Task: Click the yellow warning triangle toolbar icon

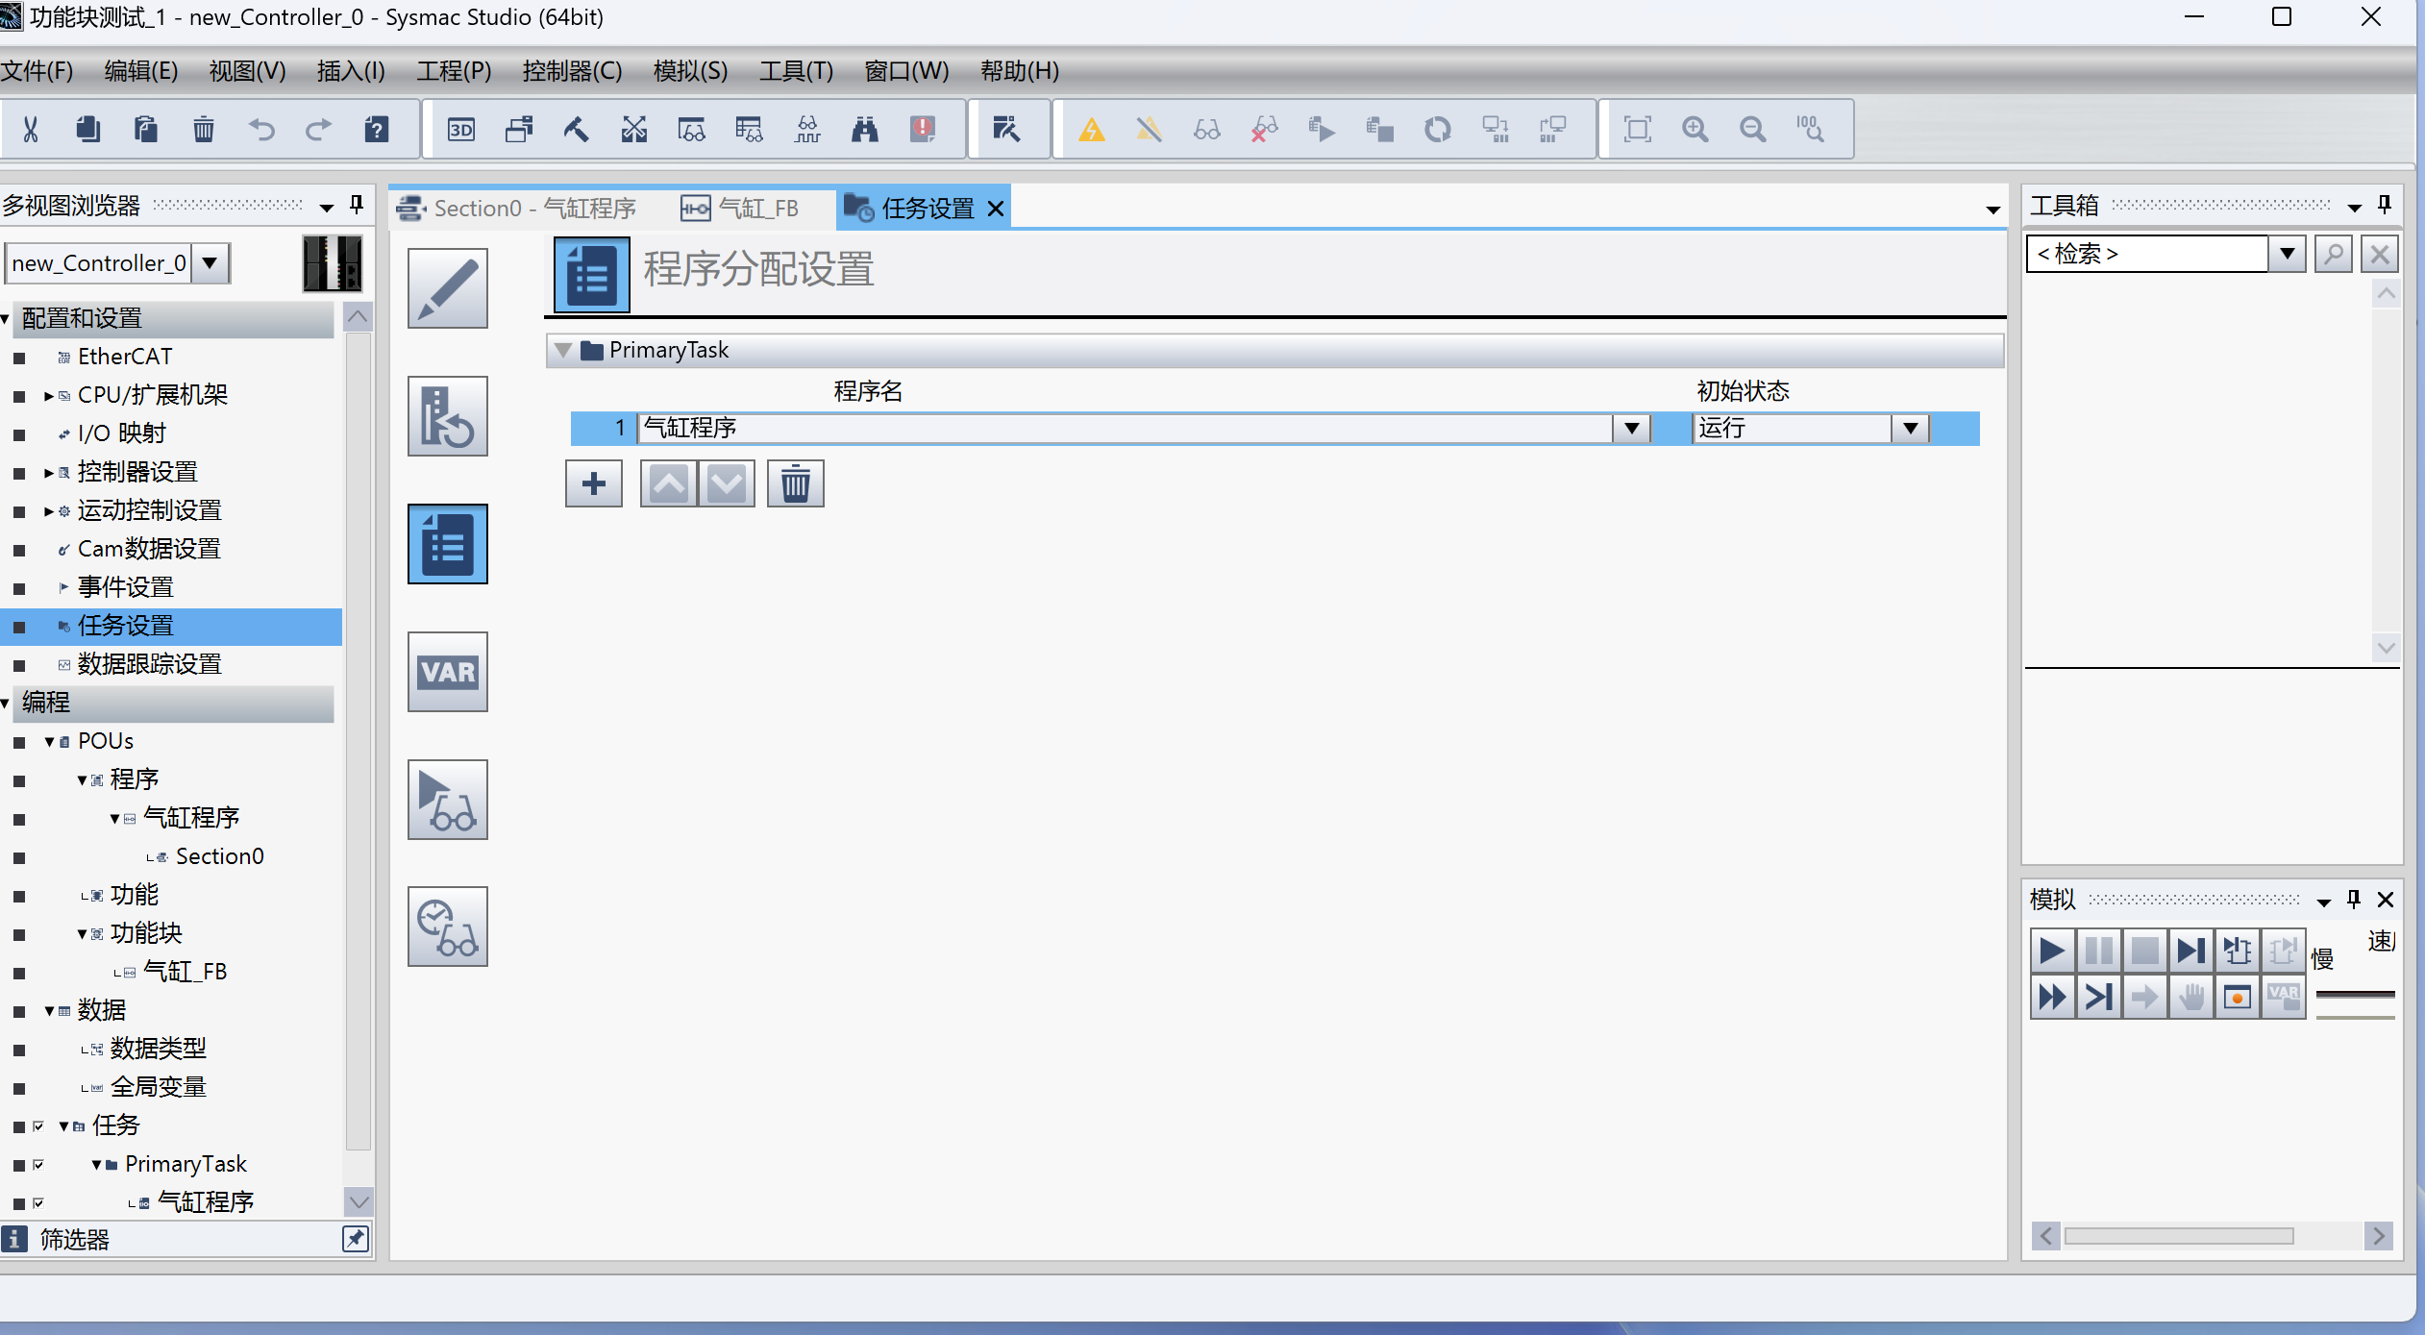Action: click(1091, 129)
